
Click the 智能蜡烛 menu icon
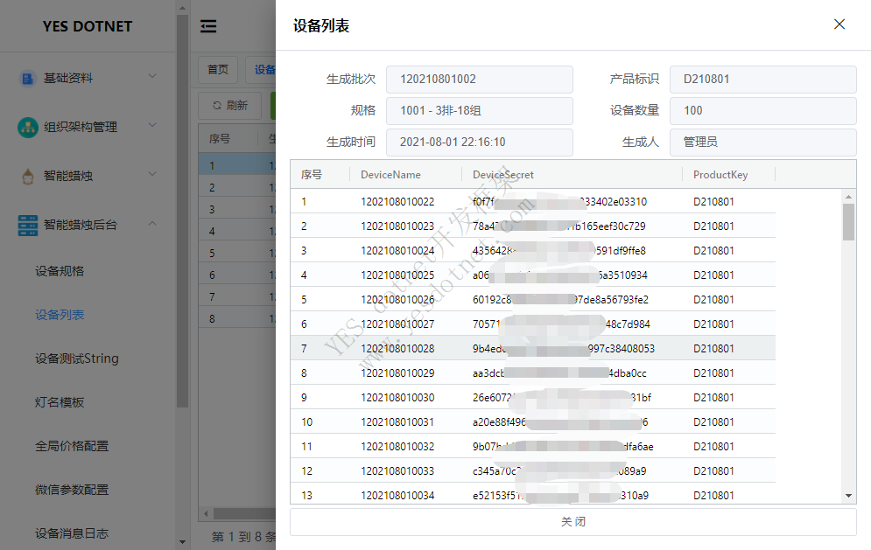pyautogui.click(x=28, y=176)
